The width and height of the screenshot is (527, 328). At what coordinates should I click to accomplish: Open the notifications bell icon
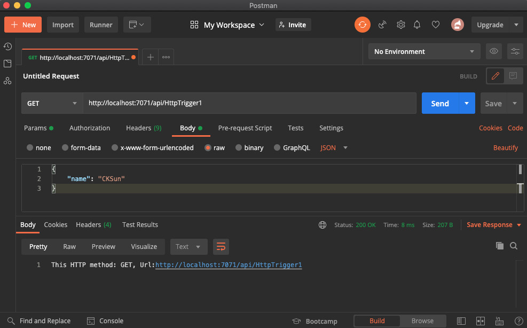pos(417,25)
